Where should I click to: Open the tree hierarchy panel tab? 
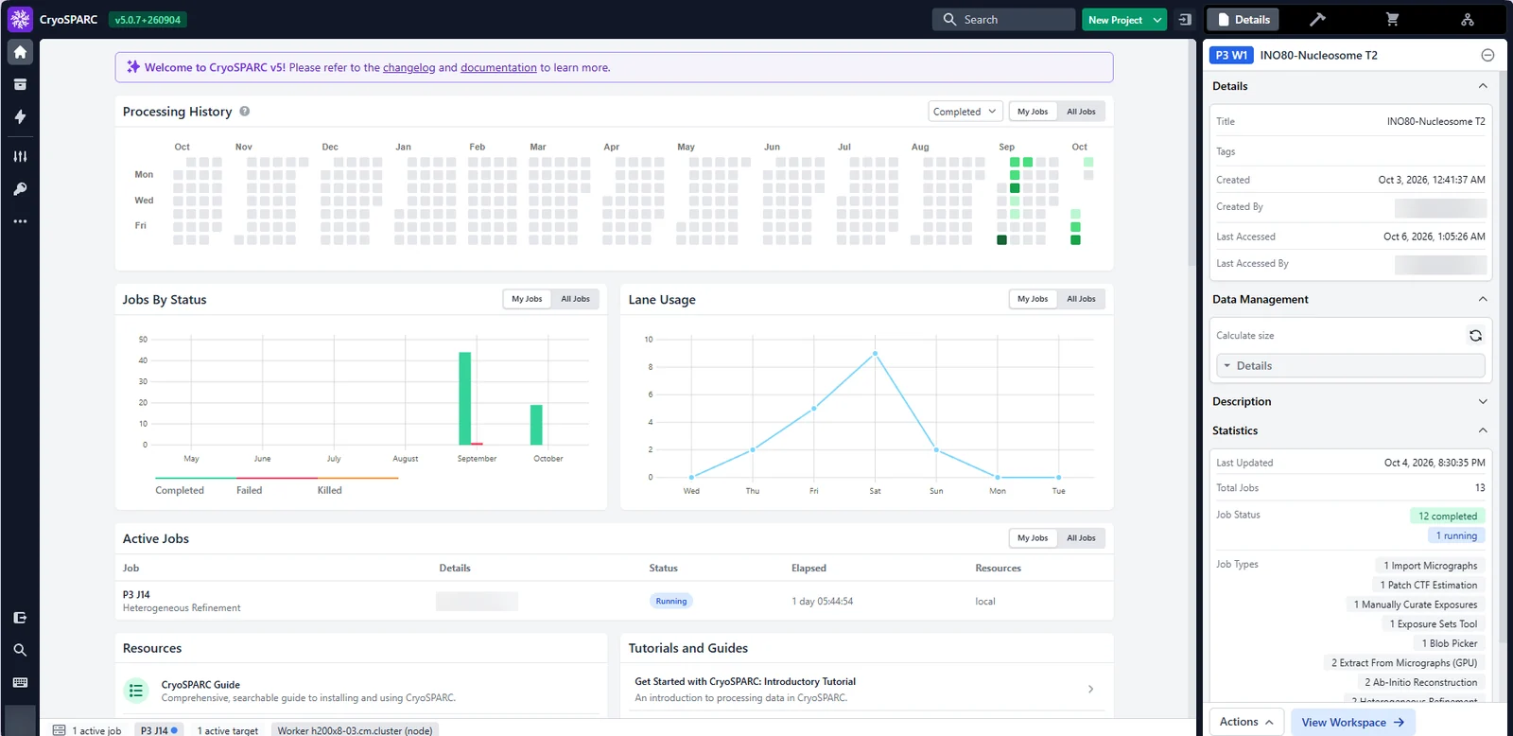tap(1468, 19)
